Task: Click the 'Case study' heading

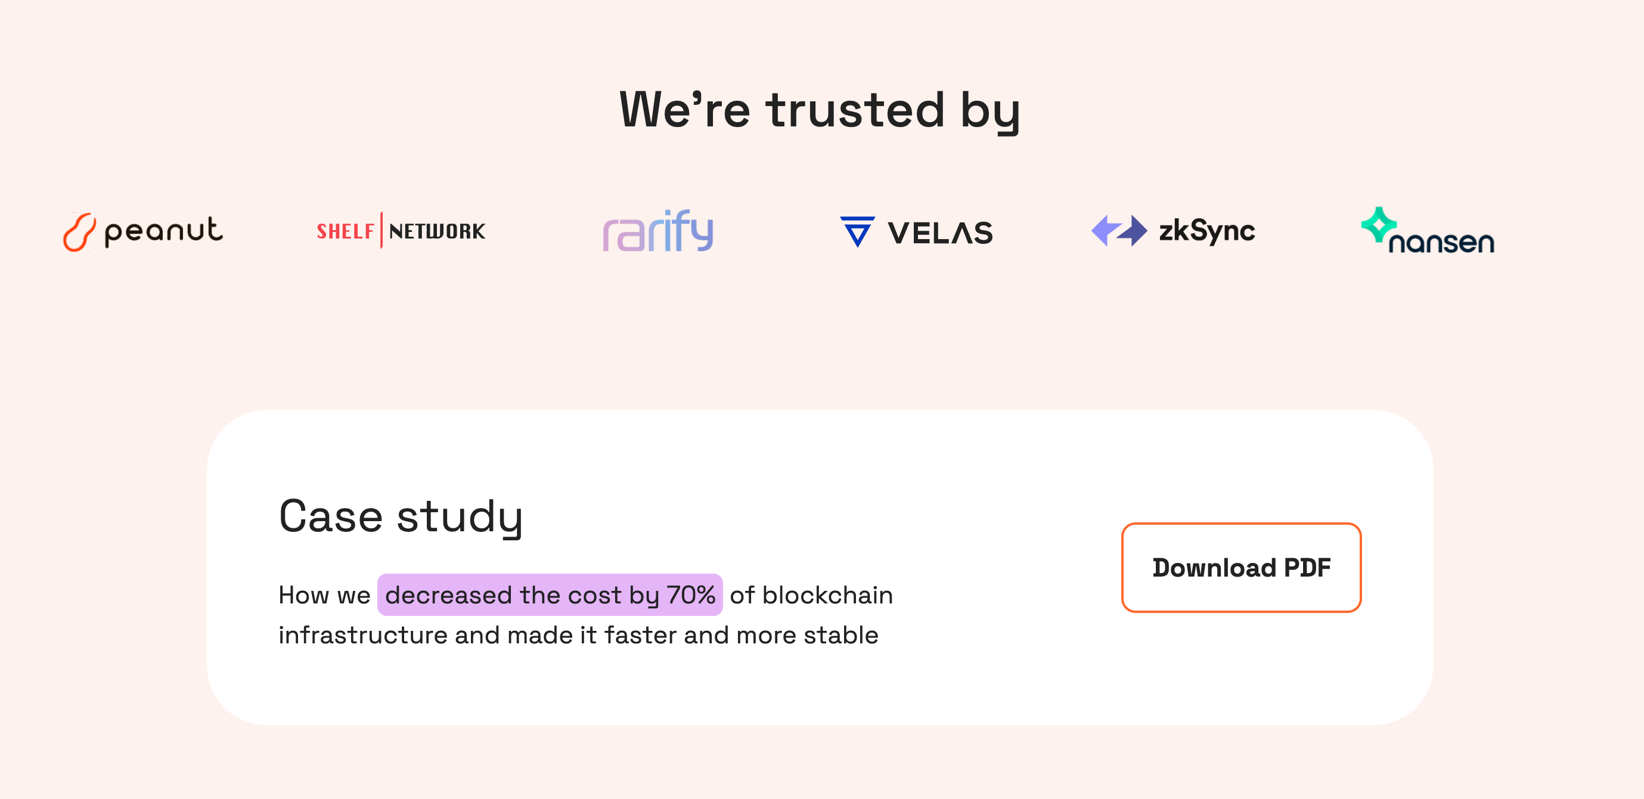Action: (x=401, y=516)
